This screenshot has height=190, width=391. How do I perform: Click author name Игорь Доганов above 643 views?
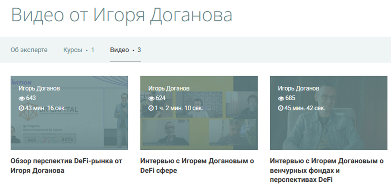coord(39,89)
